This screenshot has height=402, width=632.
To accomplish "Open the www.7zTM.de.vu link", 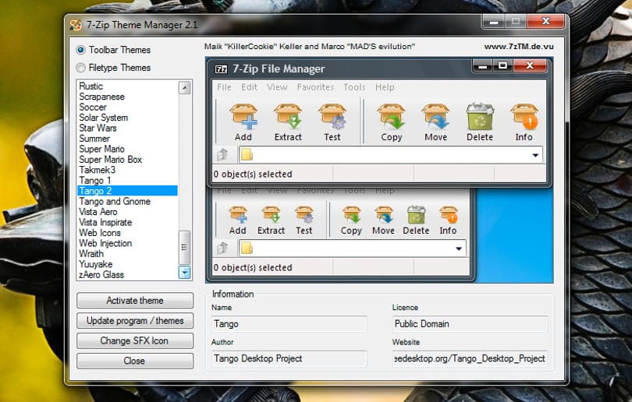I will pos(519,47).
